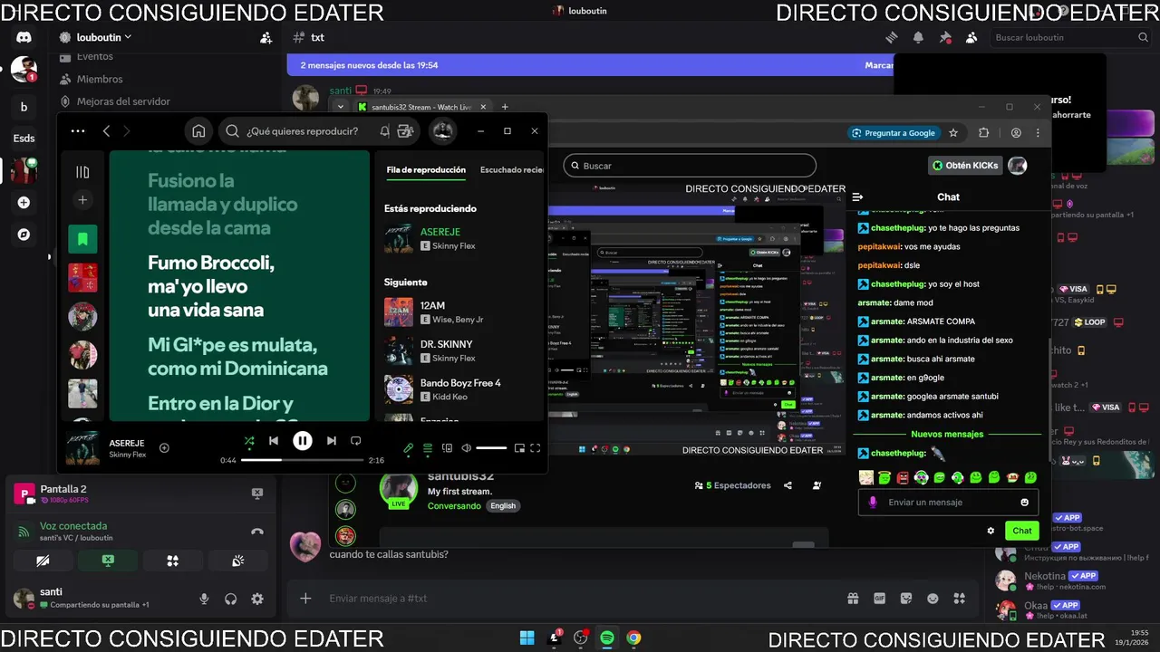This screenshot has height=652, width=1160.
Task: Send a message with the green Chat button
Action: (1022, 531)
